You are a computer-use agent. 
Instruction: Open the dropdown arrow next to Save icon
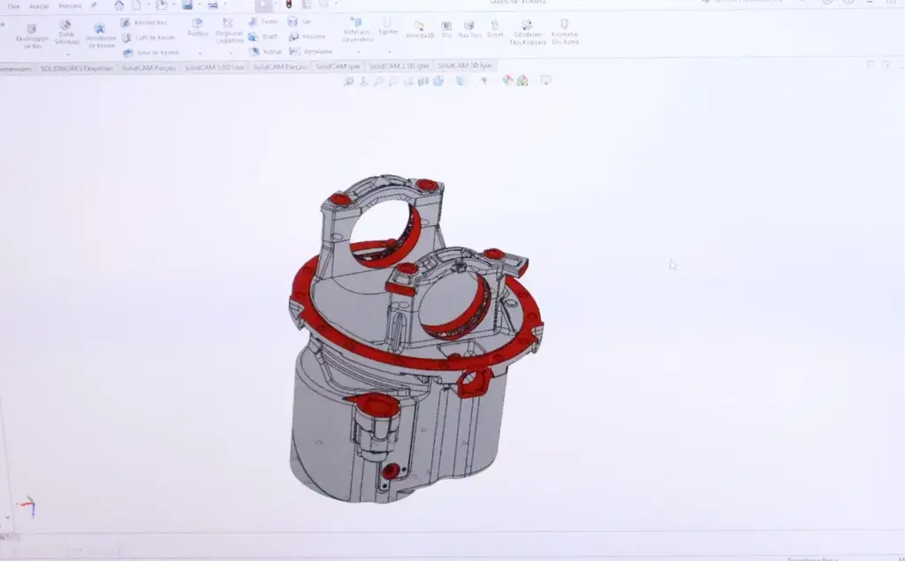pos(199,5)
